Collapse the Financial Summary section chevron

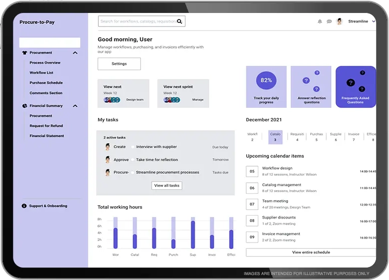pyautogui.click(x=75, y=106)
